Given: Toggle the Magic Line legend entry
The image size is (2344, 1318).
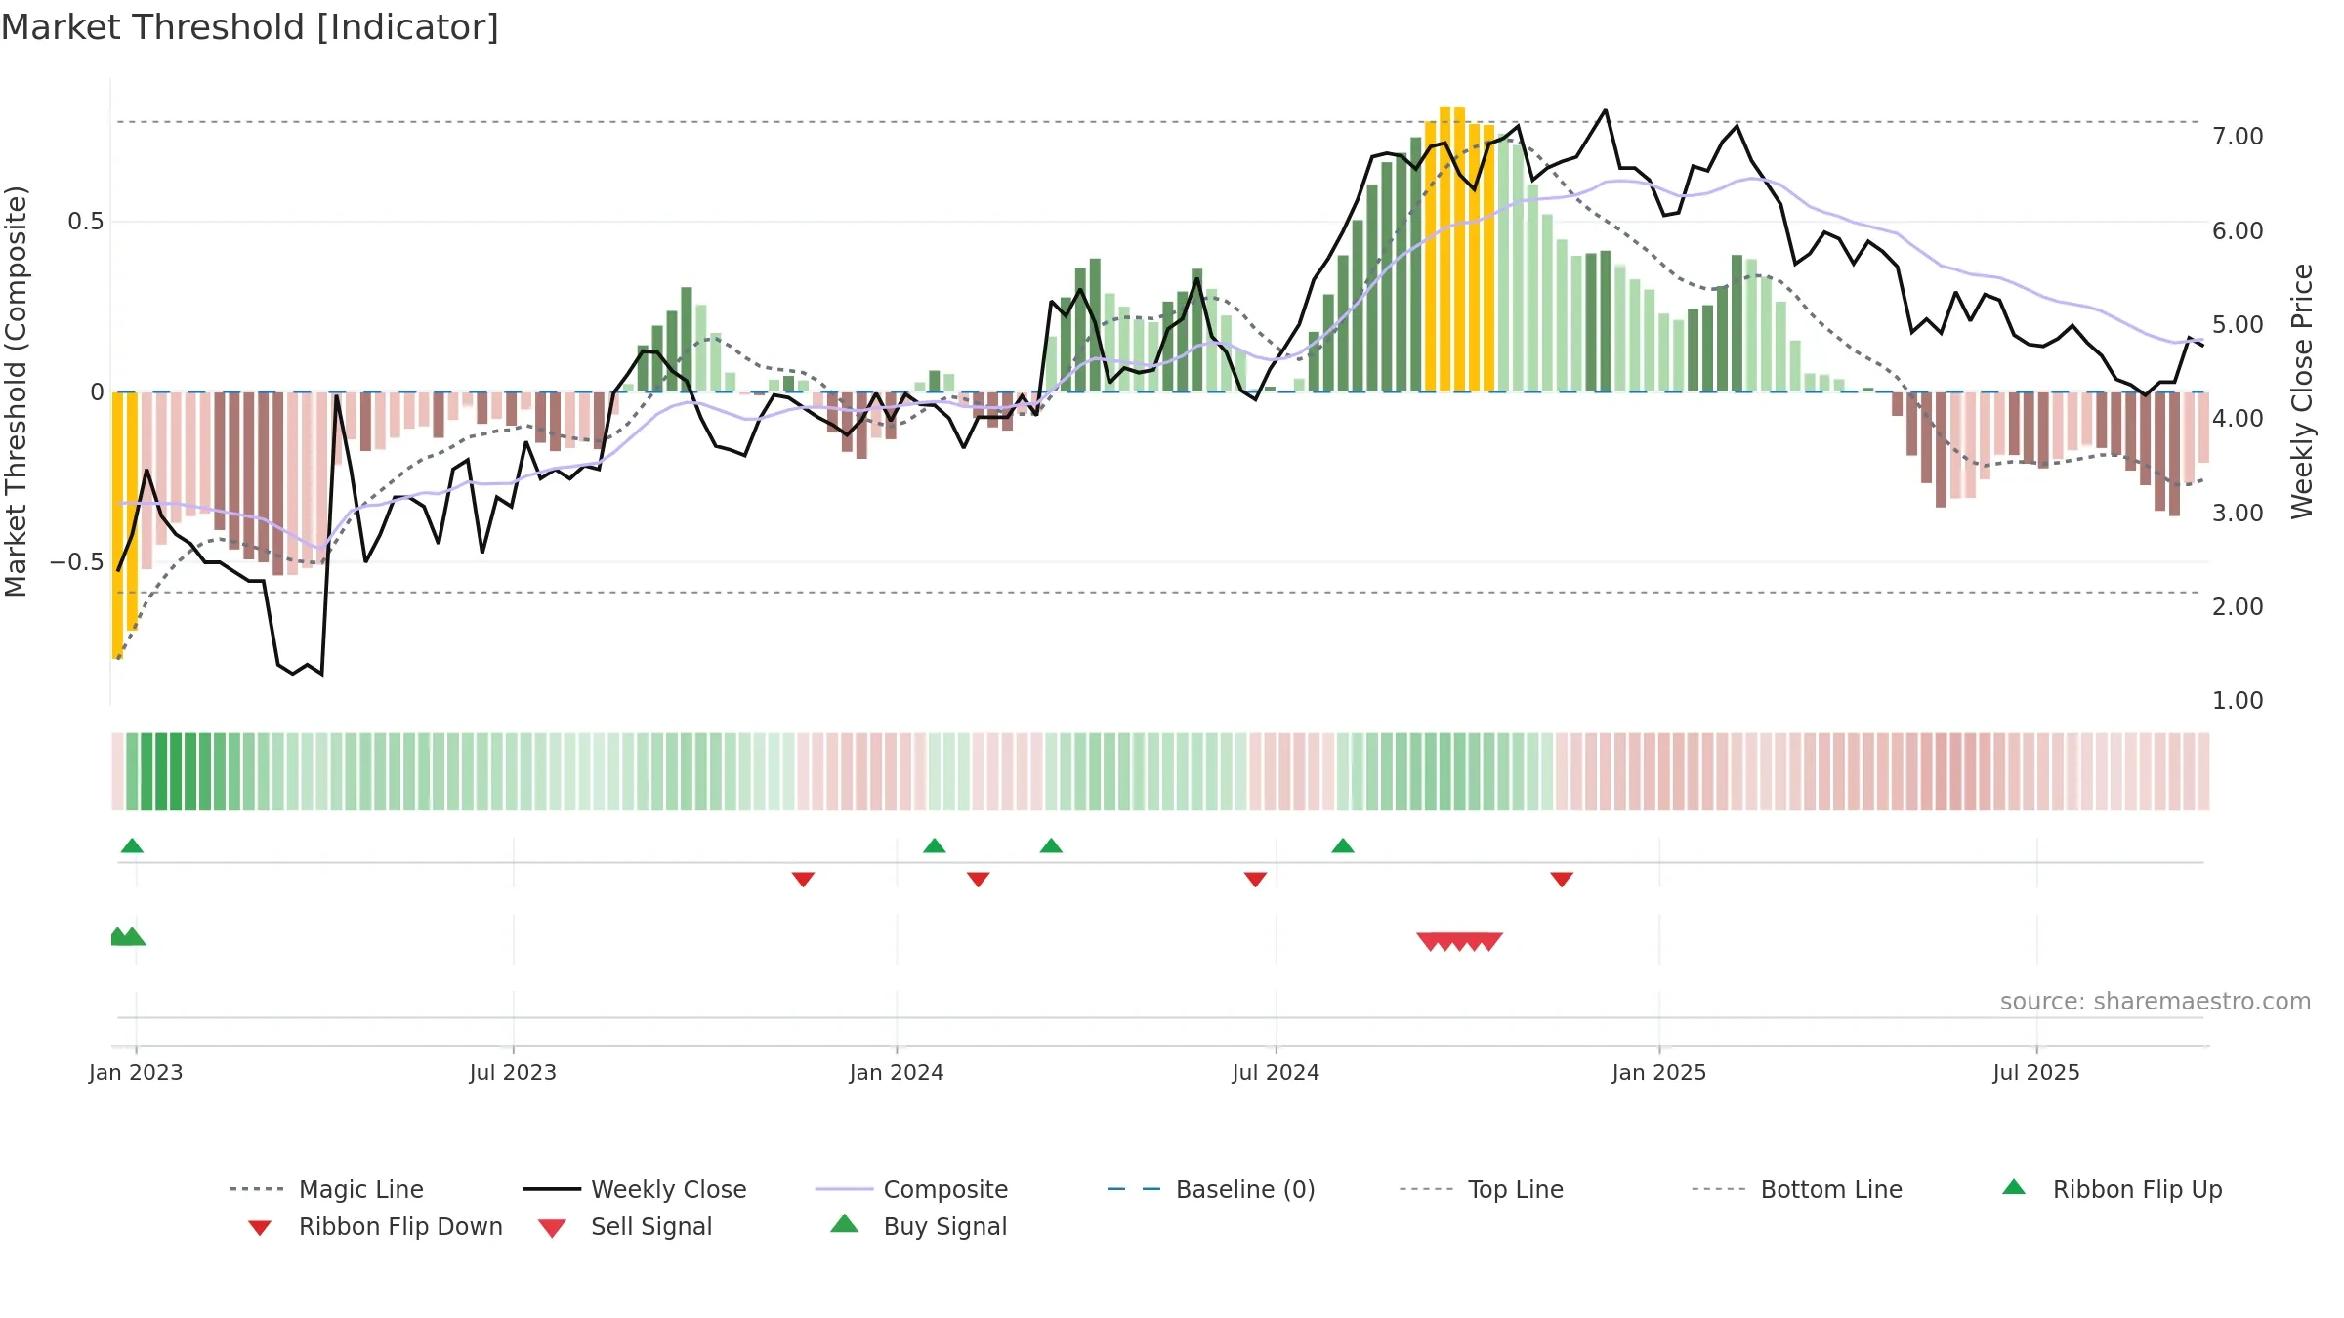Looking at the screenshot, I should pyautogui.click(x=326, y=1189).
